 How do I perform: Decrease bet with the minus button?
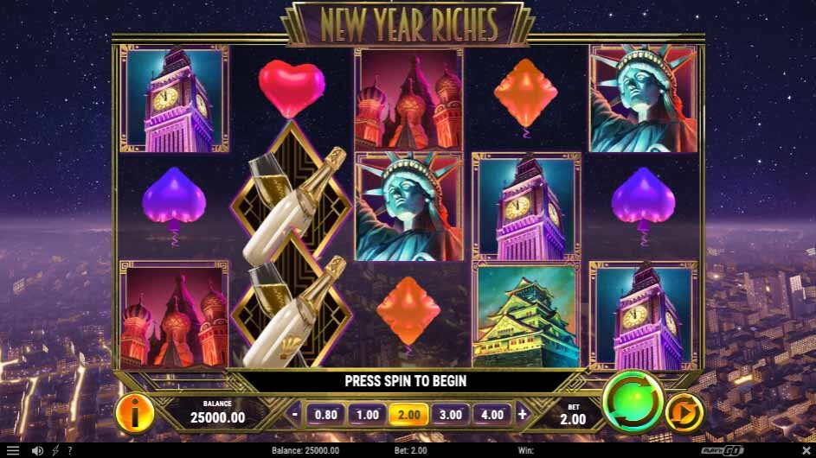click(294, 414)
